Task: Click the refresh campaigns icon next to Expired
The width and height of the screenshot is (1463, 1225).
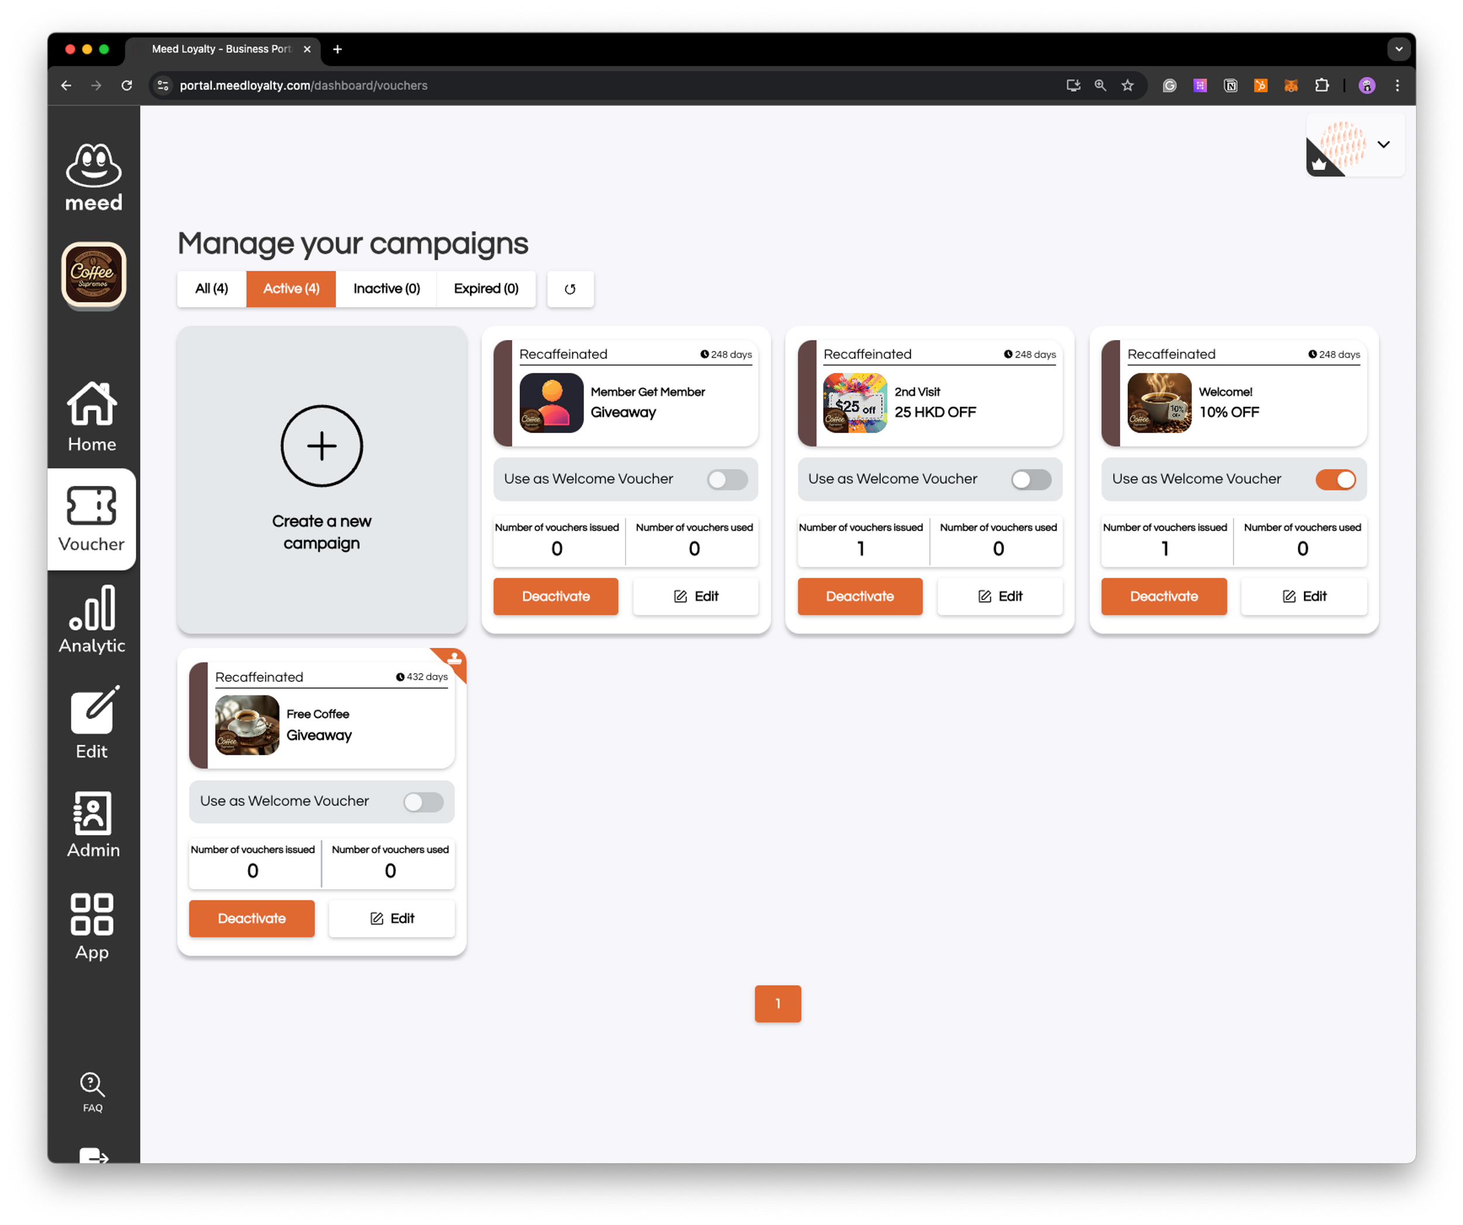Action: click(570, 289)
